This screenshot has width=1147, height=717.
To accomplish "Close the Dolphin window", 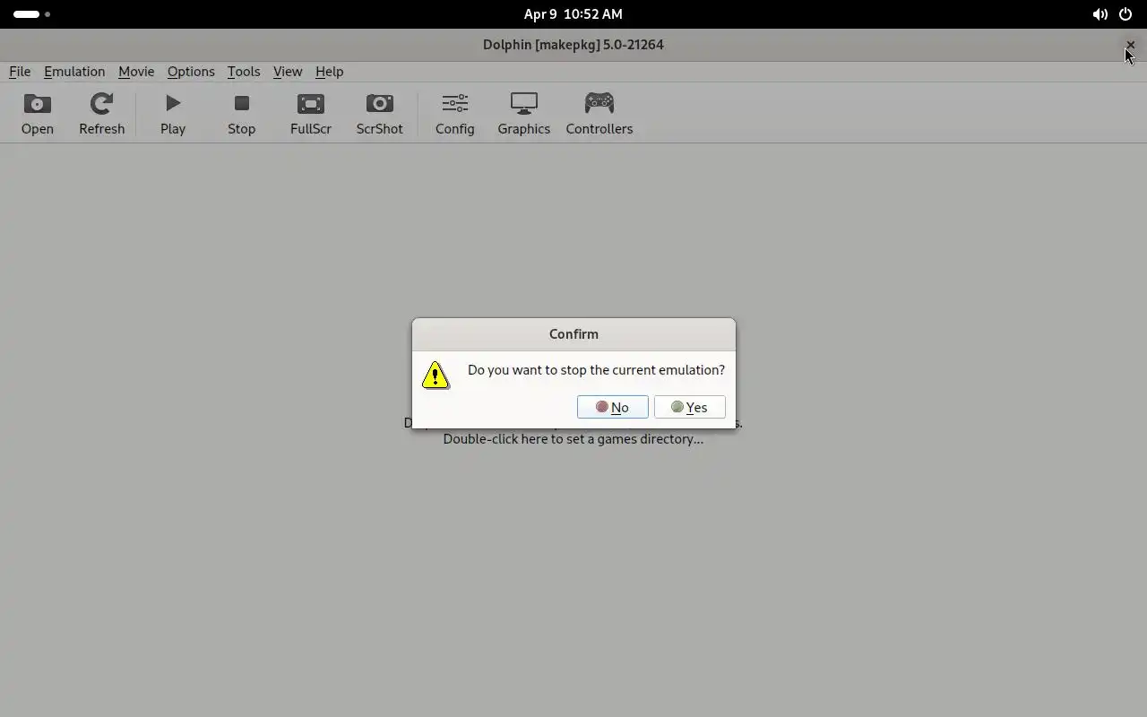I will (1130, 45).
